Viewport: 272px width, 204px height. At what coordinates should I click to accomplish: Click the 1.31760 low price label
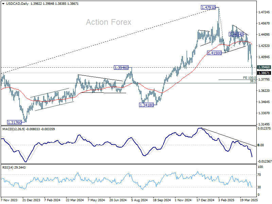click(14, 122)
